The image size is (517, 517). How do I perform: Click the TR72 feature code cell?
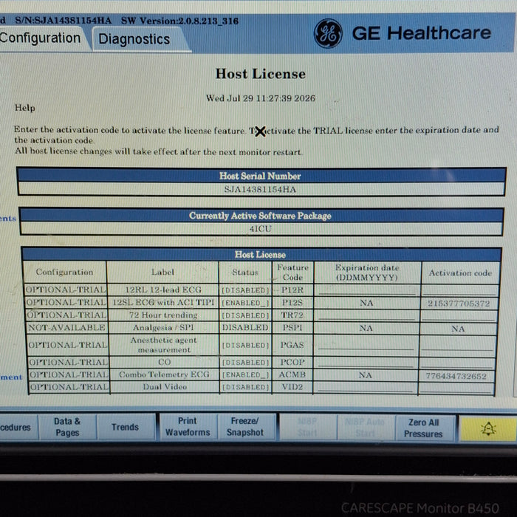point(292,315)
